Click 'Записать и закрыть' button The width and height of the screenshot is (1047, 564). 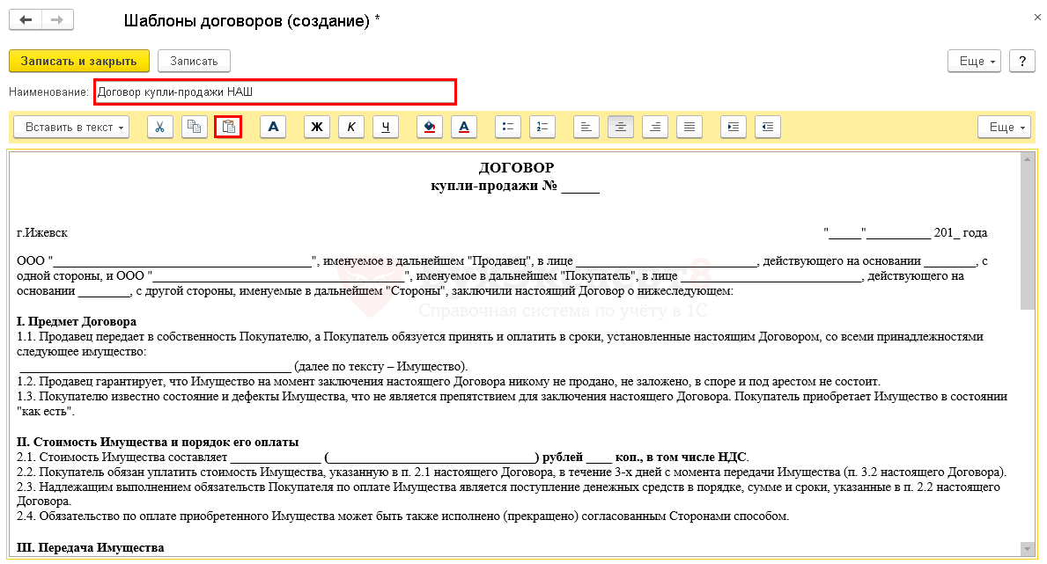point(79,61)
